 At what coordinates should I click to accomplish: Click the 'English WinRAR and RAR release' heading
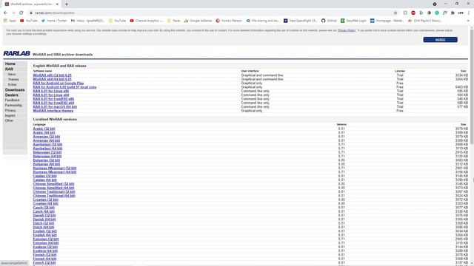[x=60, y=66]
